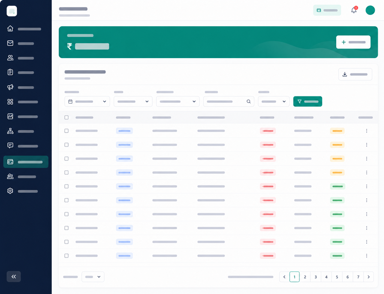Check the seventh table row's checkbox
384x294 pixels.
click(66, 214)
